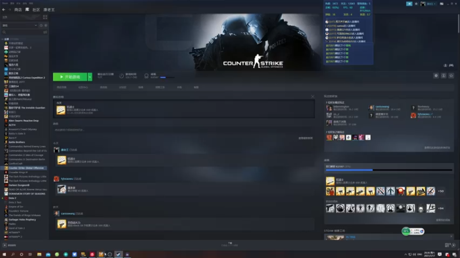Open friend caniuswang in friends panel
The width and height of the screenshot is (460, 258).
click(x=382, y=107)
